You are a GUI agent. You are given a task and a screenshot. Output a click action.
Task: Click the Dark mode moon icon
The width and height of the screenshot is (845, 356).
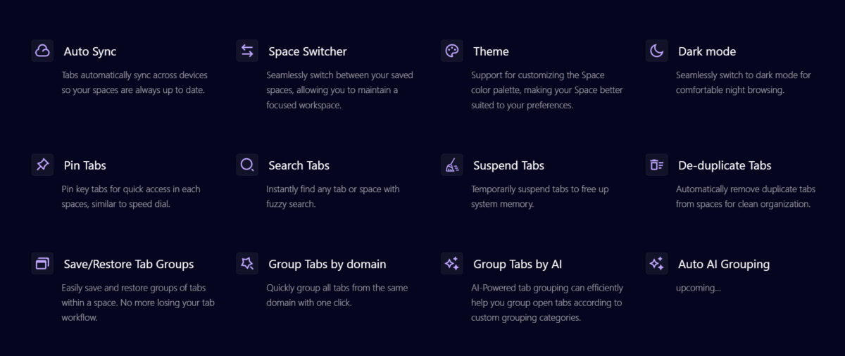[657, 51]
